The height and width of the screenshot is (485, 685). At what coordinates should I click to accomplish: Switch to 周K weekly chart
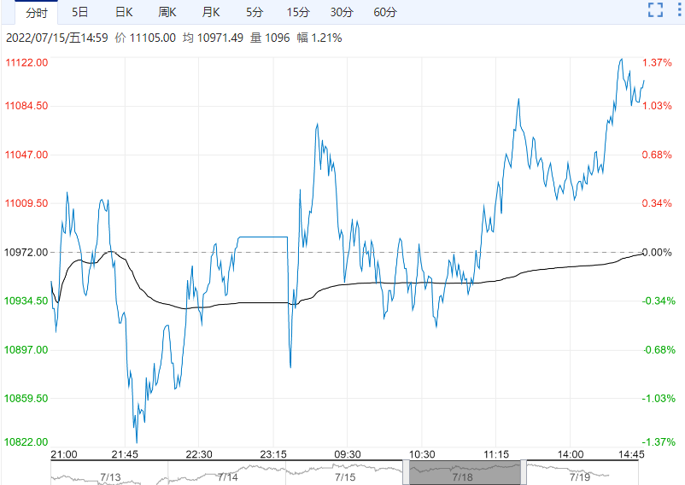pyautogui.click(x=167, y=12)
